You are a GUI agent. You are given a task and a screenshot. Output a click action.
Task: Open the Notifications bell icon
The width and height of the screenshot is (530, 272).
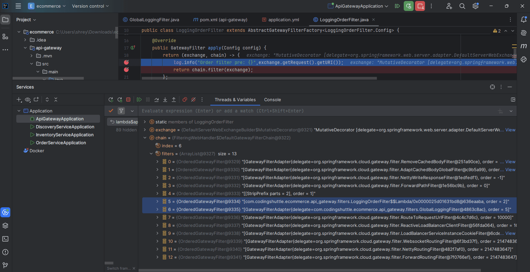[524, 20]
